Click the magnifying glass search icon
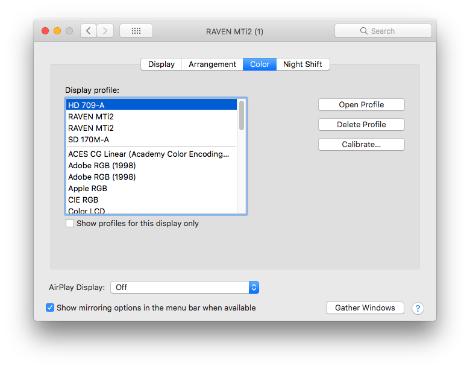This screenshot has width=470, height=369. click(364, 31)
